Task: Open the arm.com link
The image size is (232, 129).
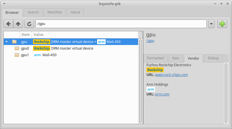Action: coord(162,94)
